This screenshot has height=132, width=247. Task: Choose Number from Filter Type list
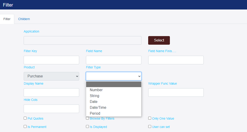[114, 90]
